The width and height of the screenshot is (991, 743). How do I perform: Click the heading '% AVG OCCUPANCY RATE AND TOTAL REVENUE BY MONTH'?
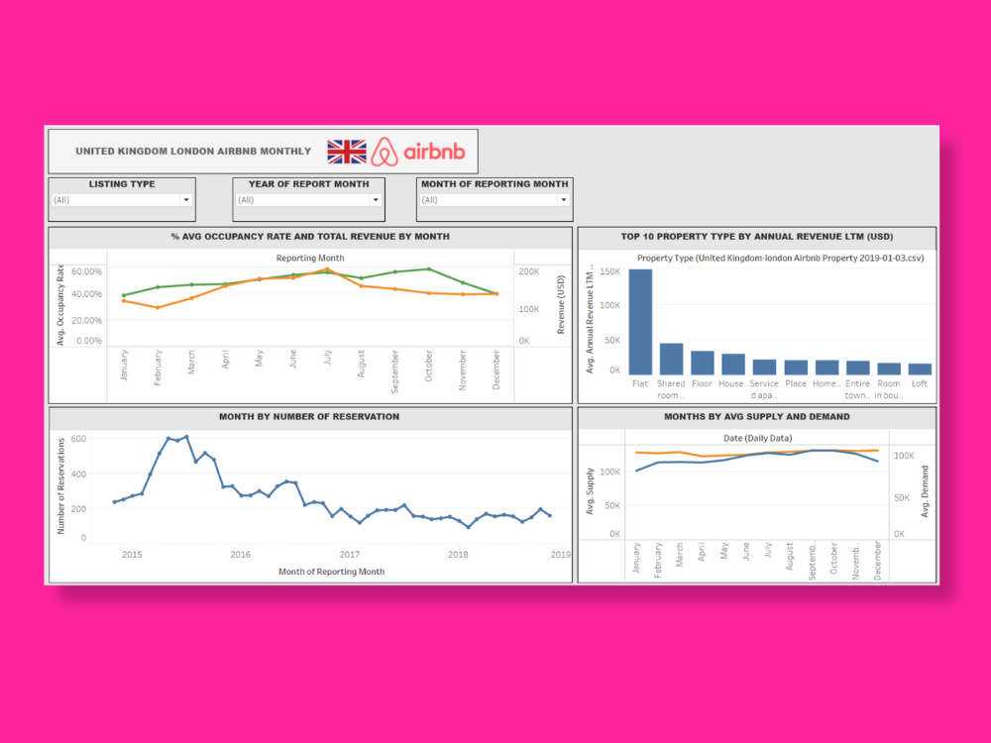310,237
